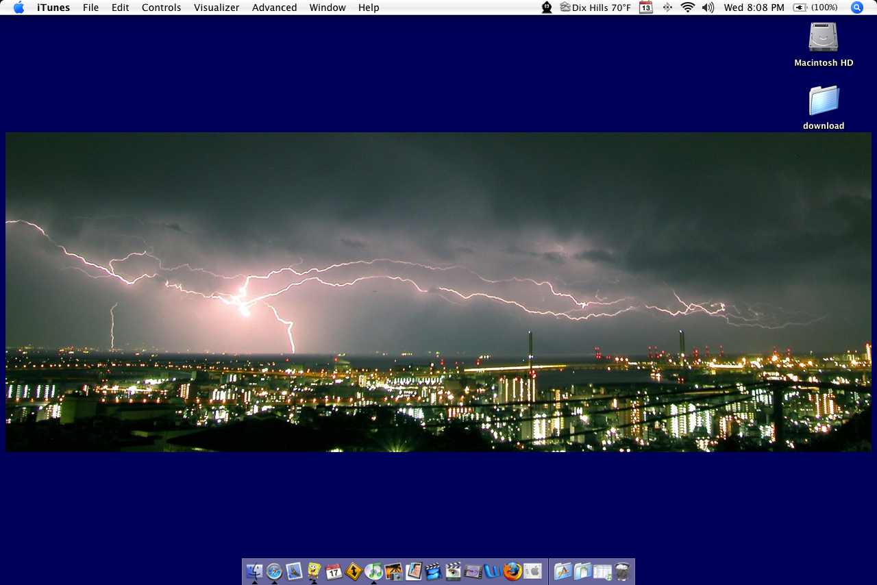The width and height of the screenshot is (877, 585).
Task: Open iPhoto from the Dock
Action: tap(394, 571)
